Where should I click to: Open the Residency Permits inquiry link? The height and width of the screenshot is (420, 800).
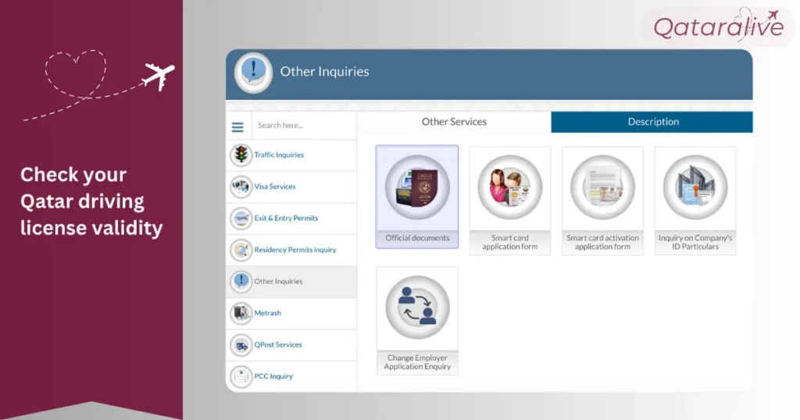pos(295,250)
